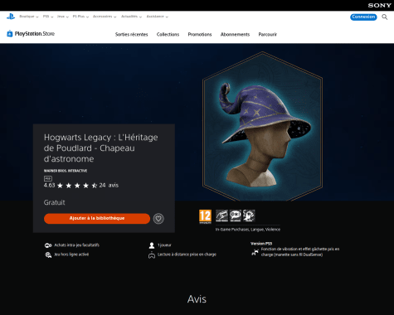This screenshot has width=394, height=315.
Task: Add hat to wishlist with heart icon
Action: (158, 219)
